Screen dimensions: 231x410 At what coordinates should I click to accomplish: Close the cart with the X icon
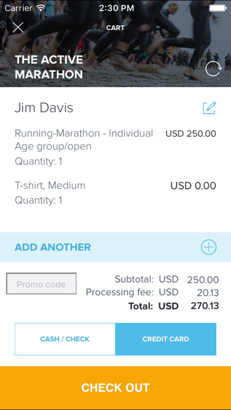(18, 28)
